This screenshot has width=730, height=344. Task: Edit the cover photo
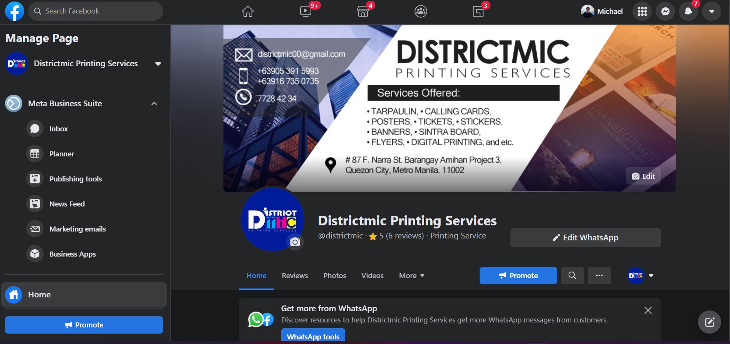click(643, 176)
